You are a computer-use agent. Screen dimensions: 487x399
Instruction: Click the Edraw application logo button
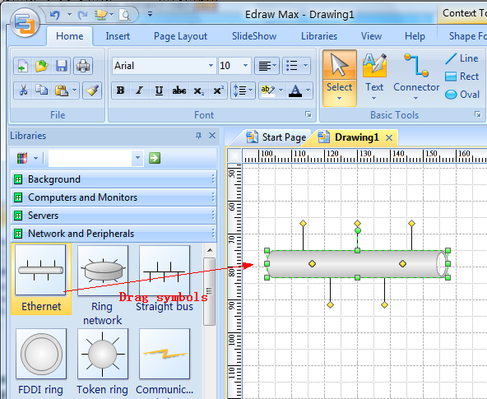click(x=25, y=23)
